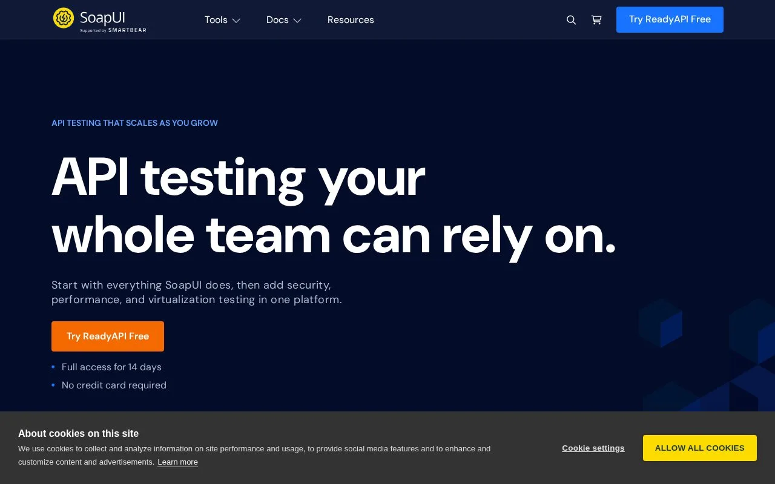Open the shopping cart icon
775x484 pixels.
click(596, 20)
